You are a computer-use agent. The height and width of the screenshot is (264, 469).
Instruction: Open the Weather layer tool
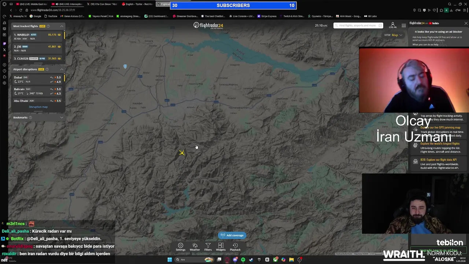[195, 247]
